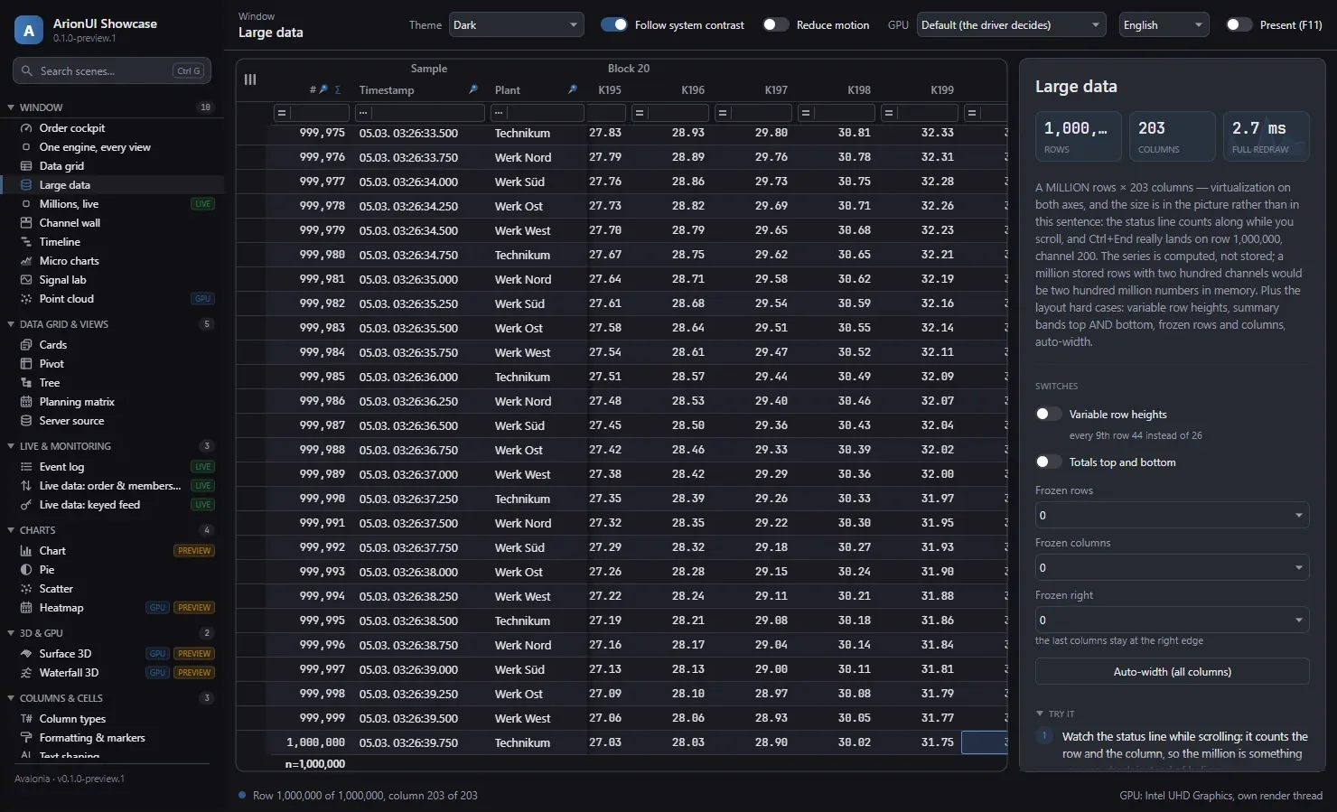
Task: Click the Point cloud icon in sidebar
Action: click(26, 299)
